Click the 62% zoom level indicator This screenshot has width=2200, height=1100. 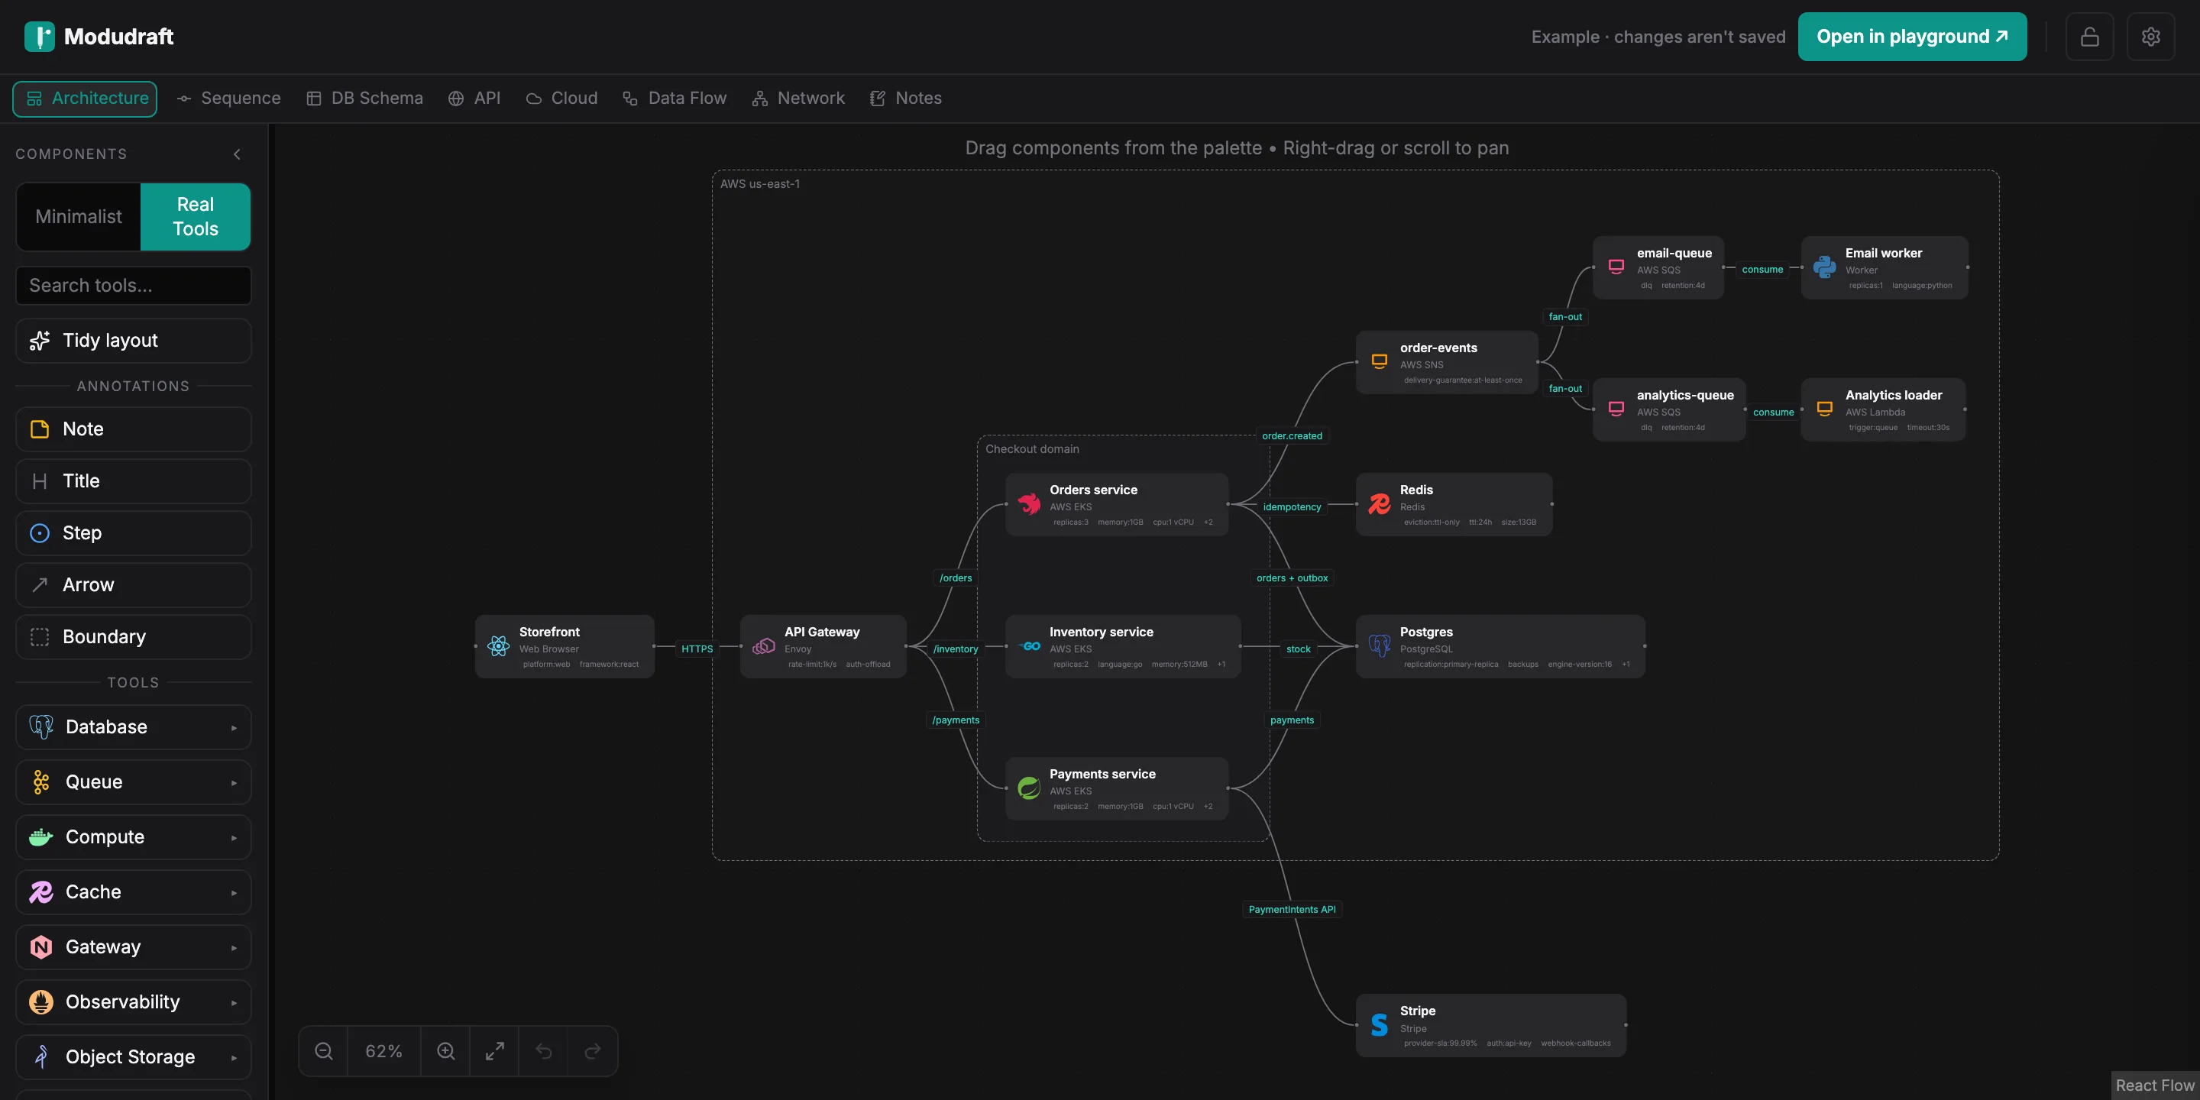[x=384, y=1051]
